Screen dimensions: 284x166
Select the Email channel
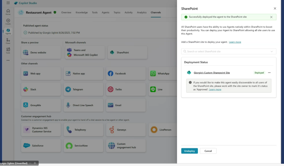(126, 105)
